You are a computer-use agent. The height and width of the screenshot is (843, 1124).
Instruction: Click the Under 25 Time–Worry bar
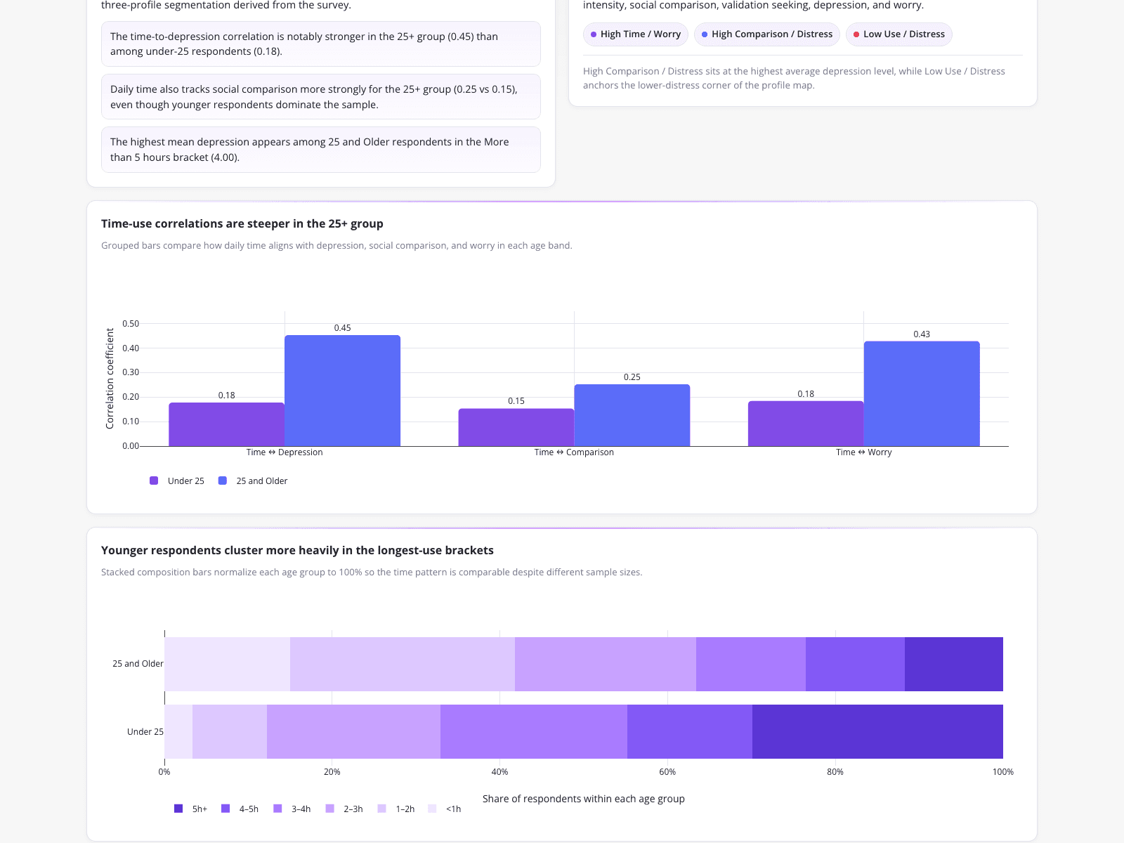click(x=806, y=424)
